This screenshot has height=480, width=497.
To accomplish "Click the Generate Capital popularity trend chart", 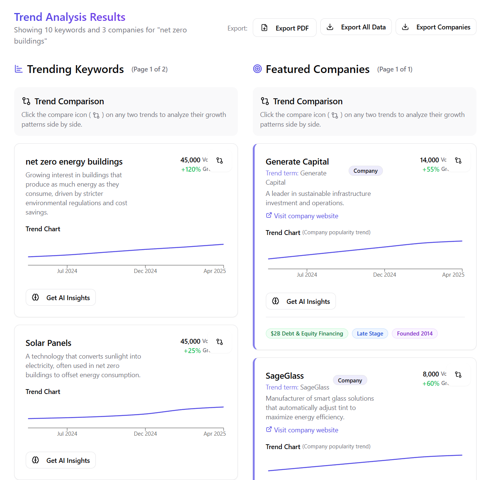I will click(x=365, y=259).
